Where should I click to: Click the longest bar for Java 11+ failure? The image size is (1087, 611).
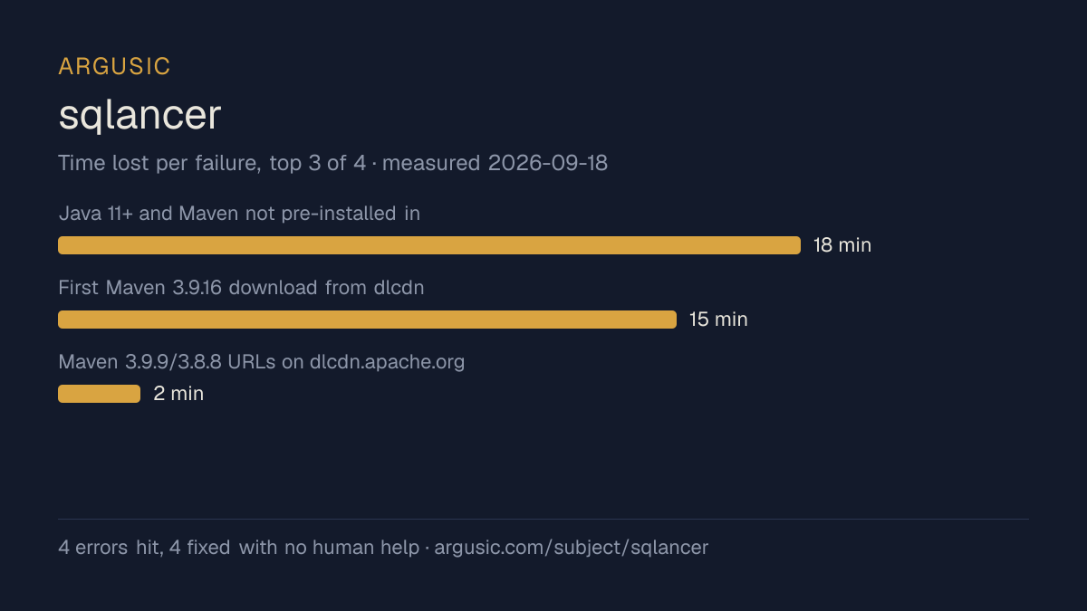click(x=429, y=245)
